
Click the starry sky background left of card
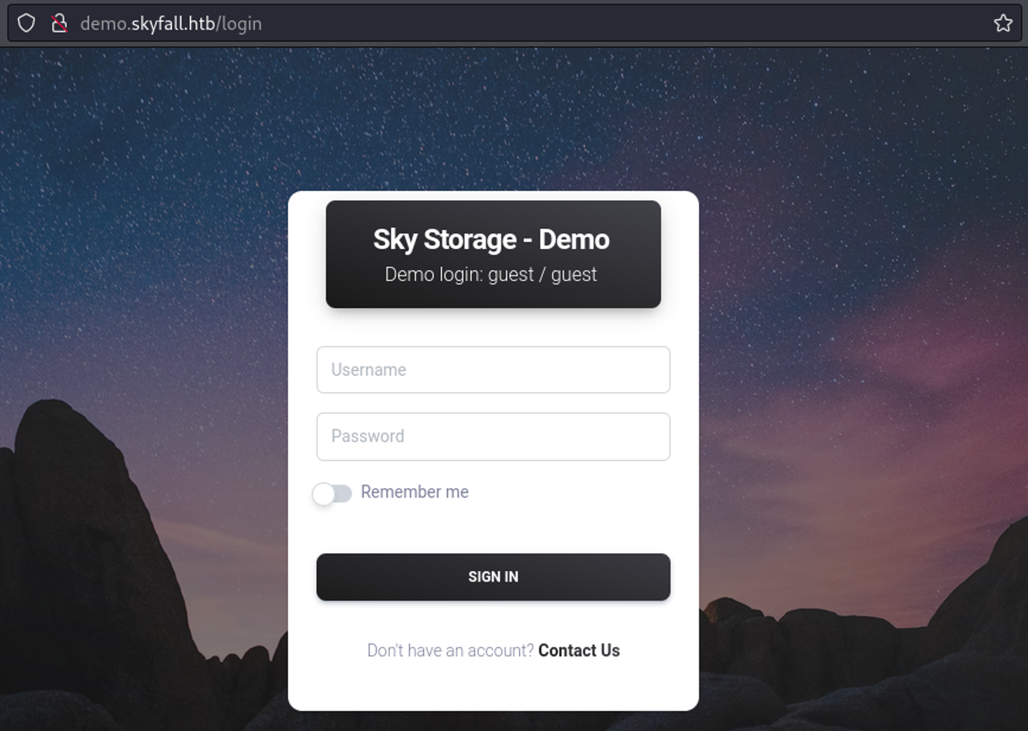(x=144, y=206)
